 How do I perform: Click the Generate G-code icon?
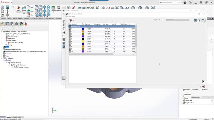pyautogui.click(x=59, y=9)
